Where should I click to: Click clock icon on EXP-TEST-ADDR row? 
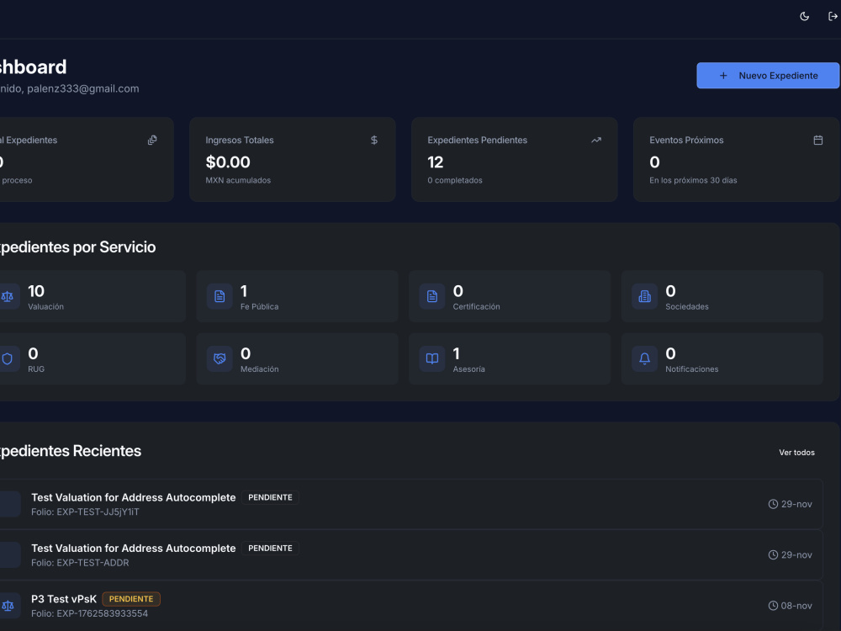[773, 554]
